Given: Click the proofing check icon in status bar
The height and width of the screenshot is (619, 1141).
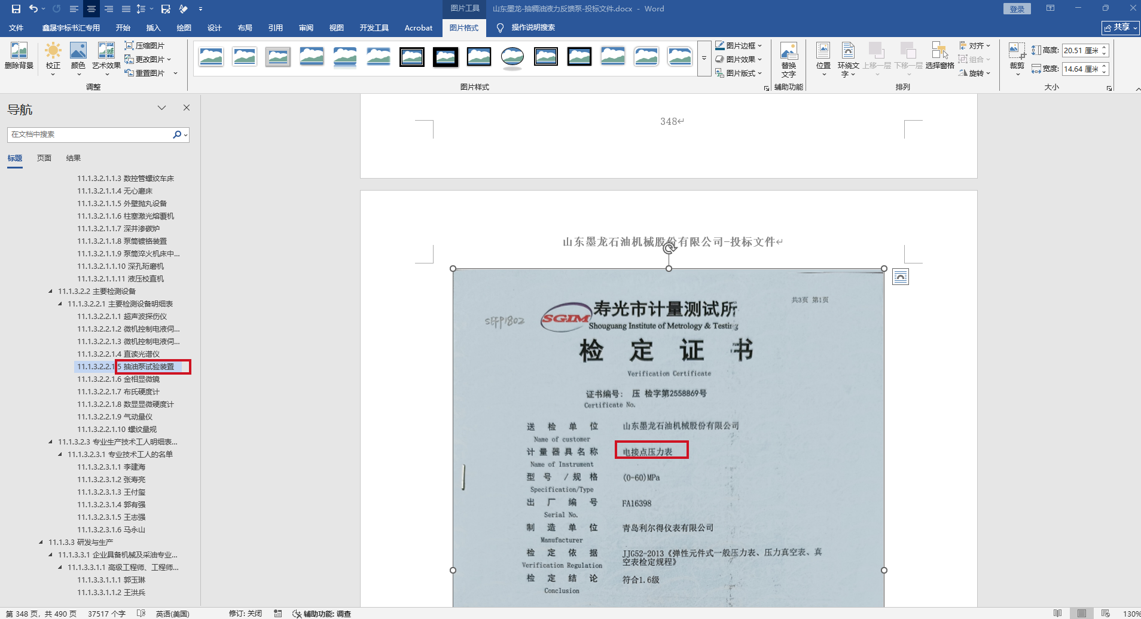Looking at the screenshot, I should tap(141, 614).
